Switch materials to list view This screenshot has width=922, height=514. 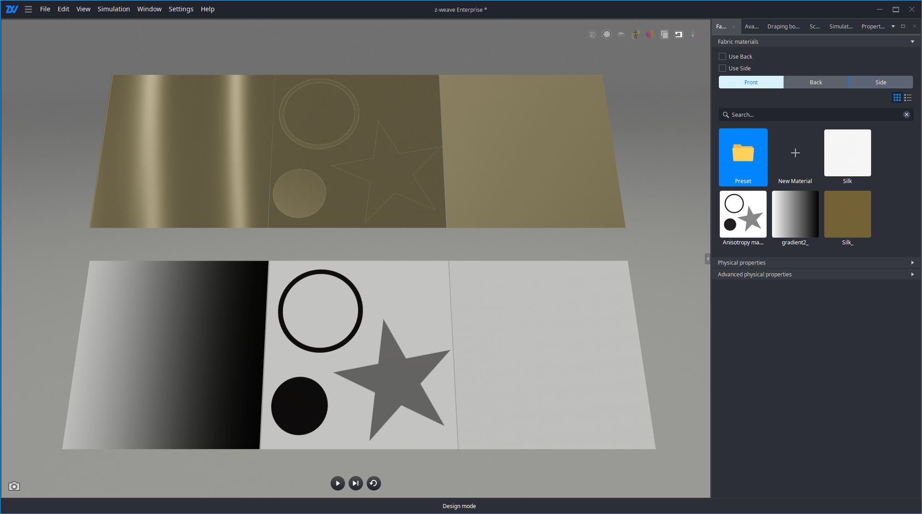coord(908,97)
